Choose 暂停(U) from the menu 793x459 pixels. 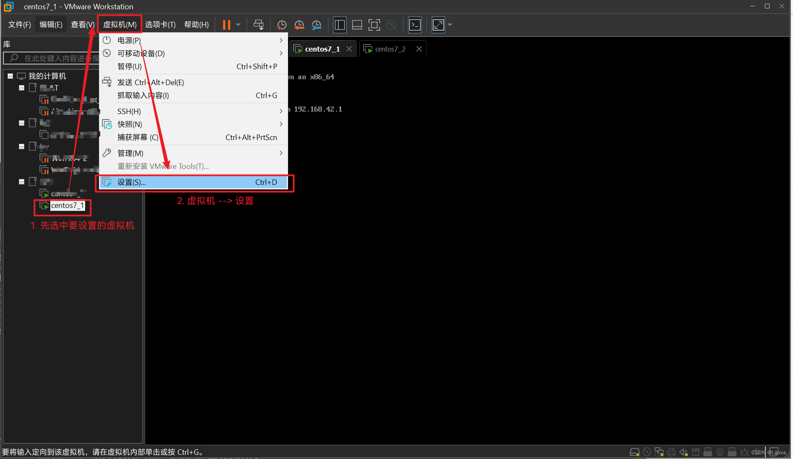(193, 66)
